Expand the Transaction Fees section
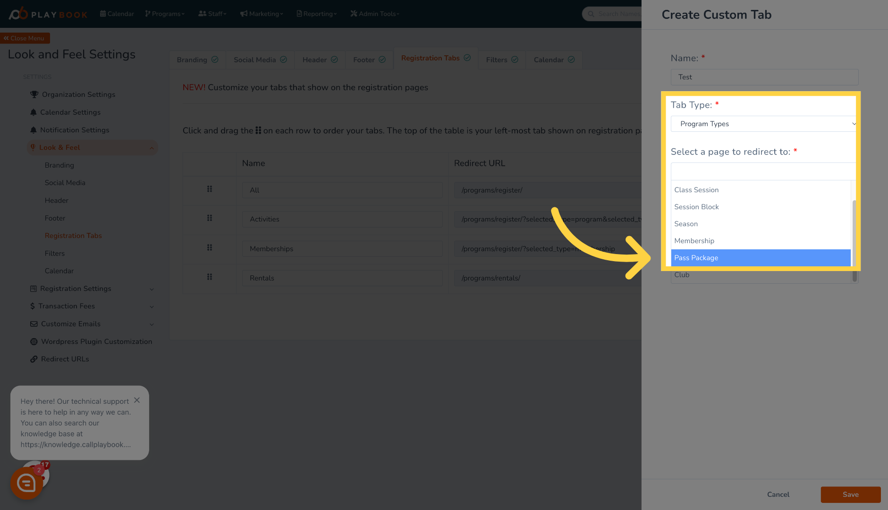 click(67, 306)
